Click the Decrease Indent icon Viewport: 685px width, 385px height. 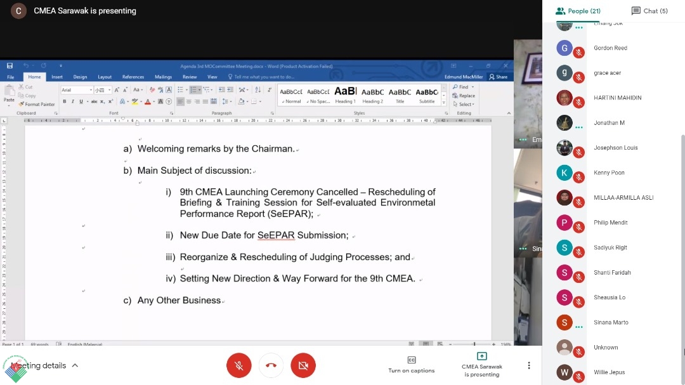(222, 89)
